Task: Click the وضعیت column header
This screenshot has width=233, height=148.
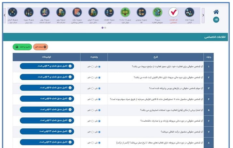Action: pos(94,57)
